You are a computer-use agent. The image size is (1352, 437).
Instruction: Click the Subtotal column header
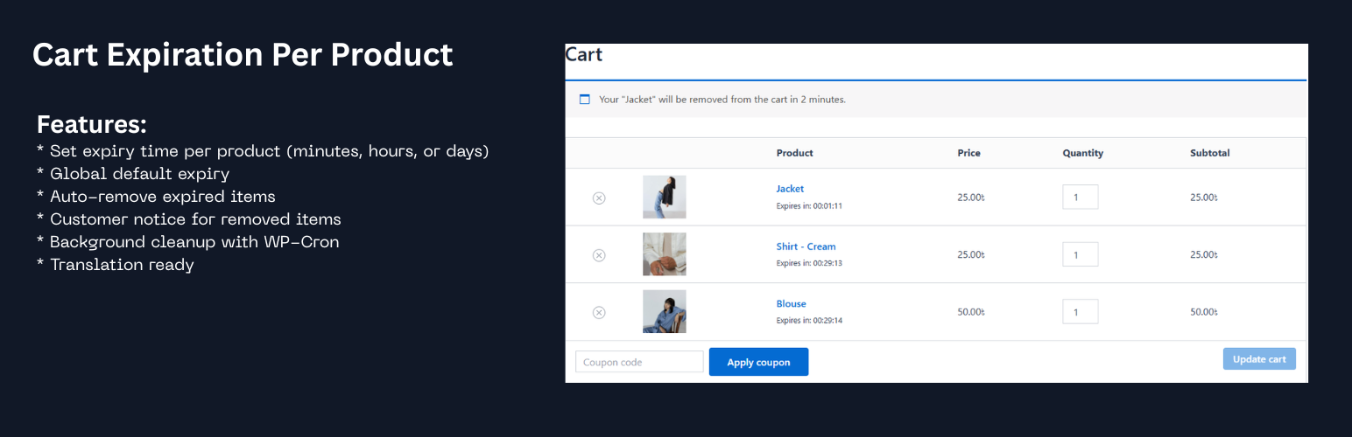pyautogui.click(x=1209, y=153)
